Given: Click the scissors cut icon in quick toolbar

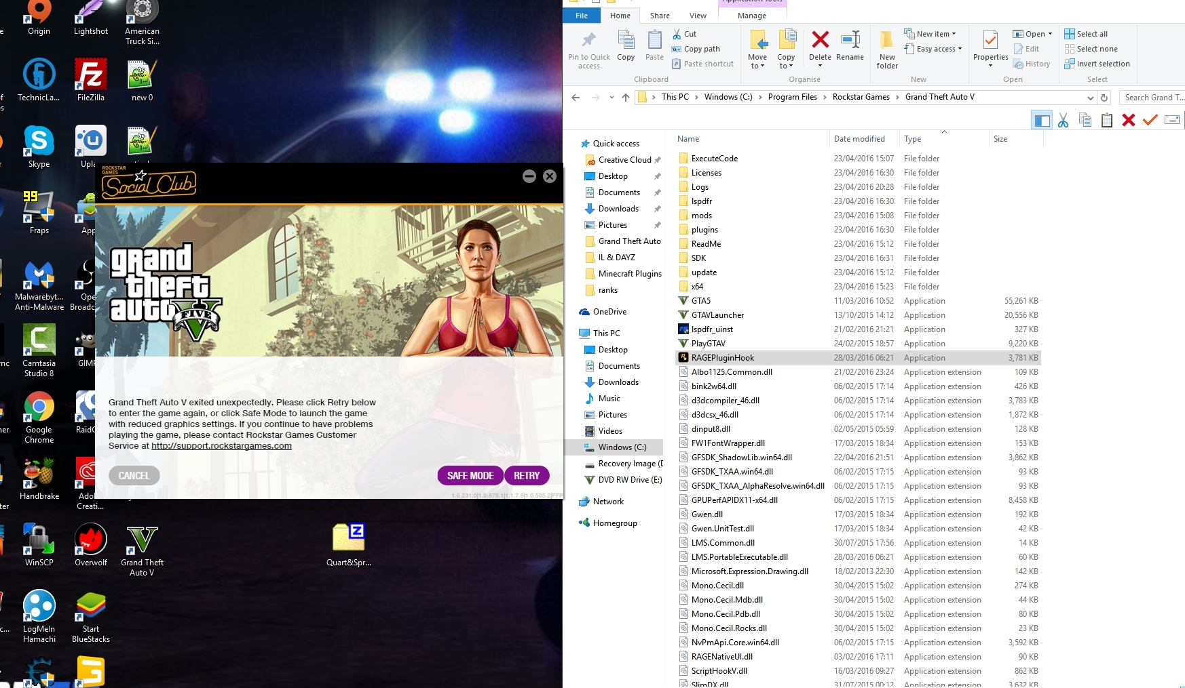Looking at the screenshot, I should tap(1064, 121).
